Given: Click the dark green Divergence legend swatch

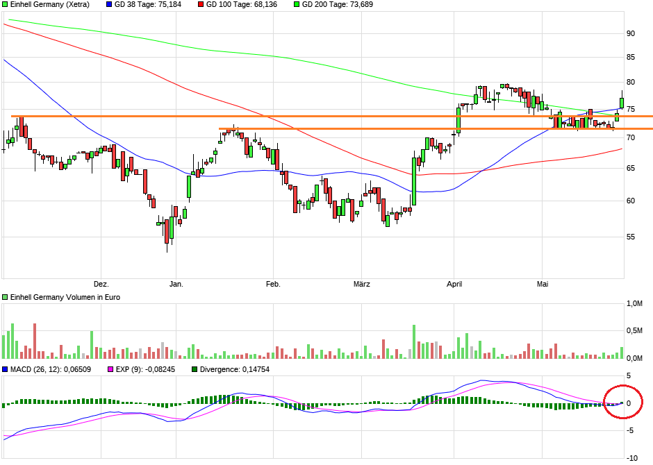Looking at the screenshot, I should (196, 369).
